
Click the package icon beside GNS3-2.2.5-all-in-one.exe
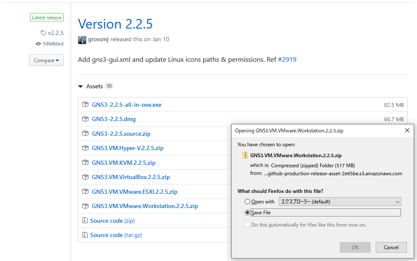[x=85, y=104]
